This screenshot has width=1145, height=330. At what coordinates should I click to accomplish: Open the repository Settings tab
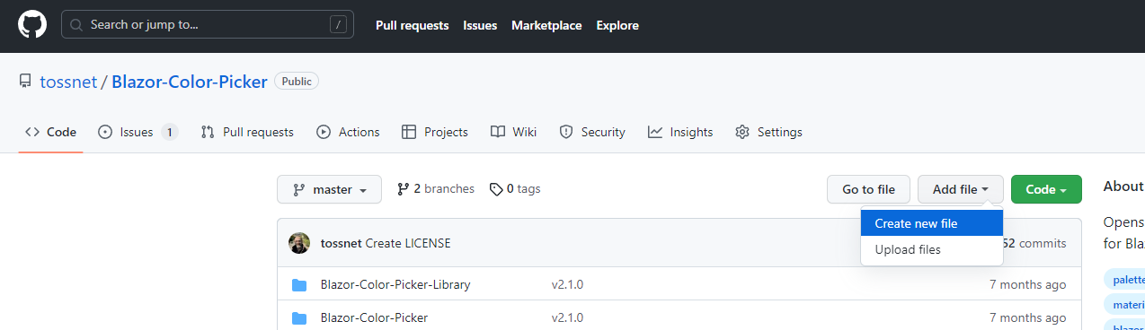769,132
